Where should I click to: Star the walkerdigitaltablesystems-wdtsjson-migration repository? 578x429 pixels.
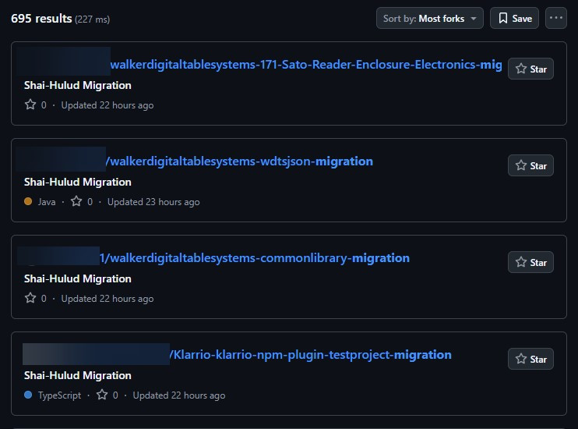[x=530, y=165]
